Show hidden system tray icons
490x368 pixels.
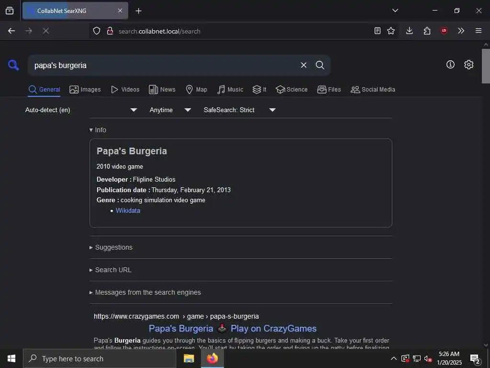(394, 358)
